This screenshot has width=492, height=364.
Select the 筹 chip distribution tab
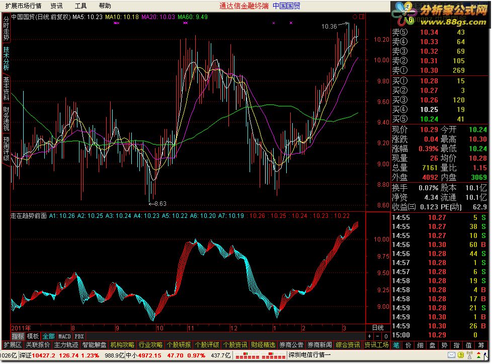pos(481,345)
